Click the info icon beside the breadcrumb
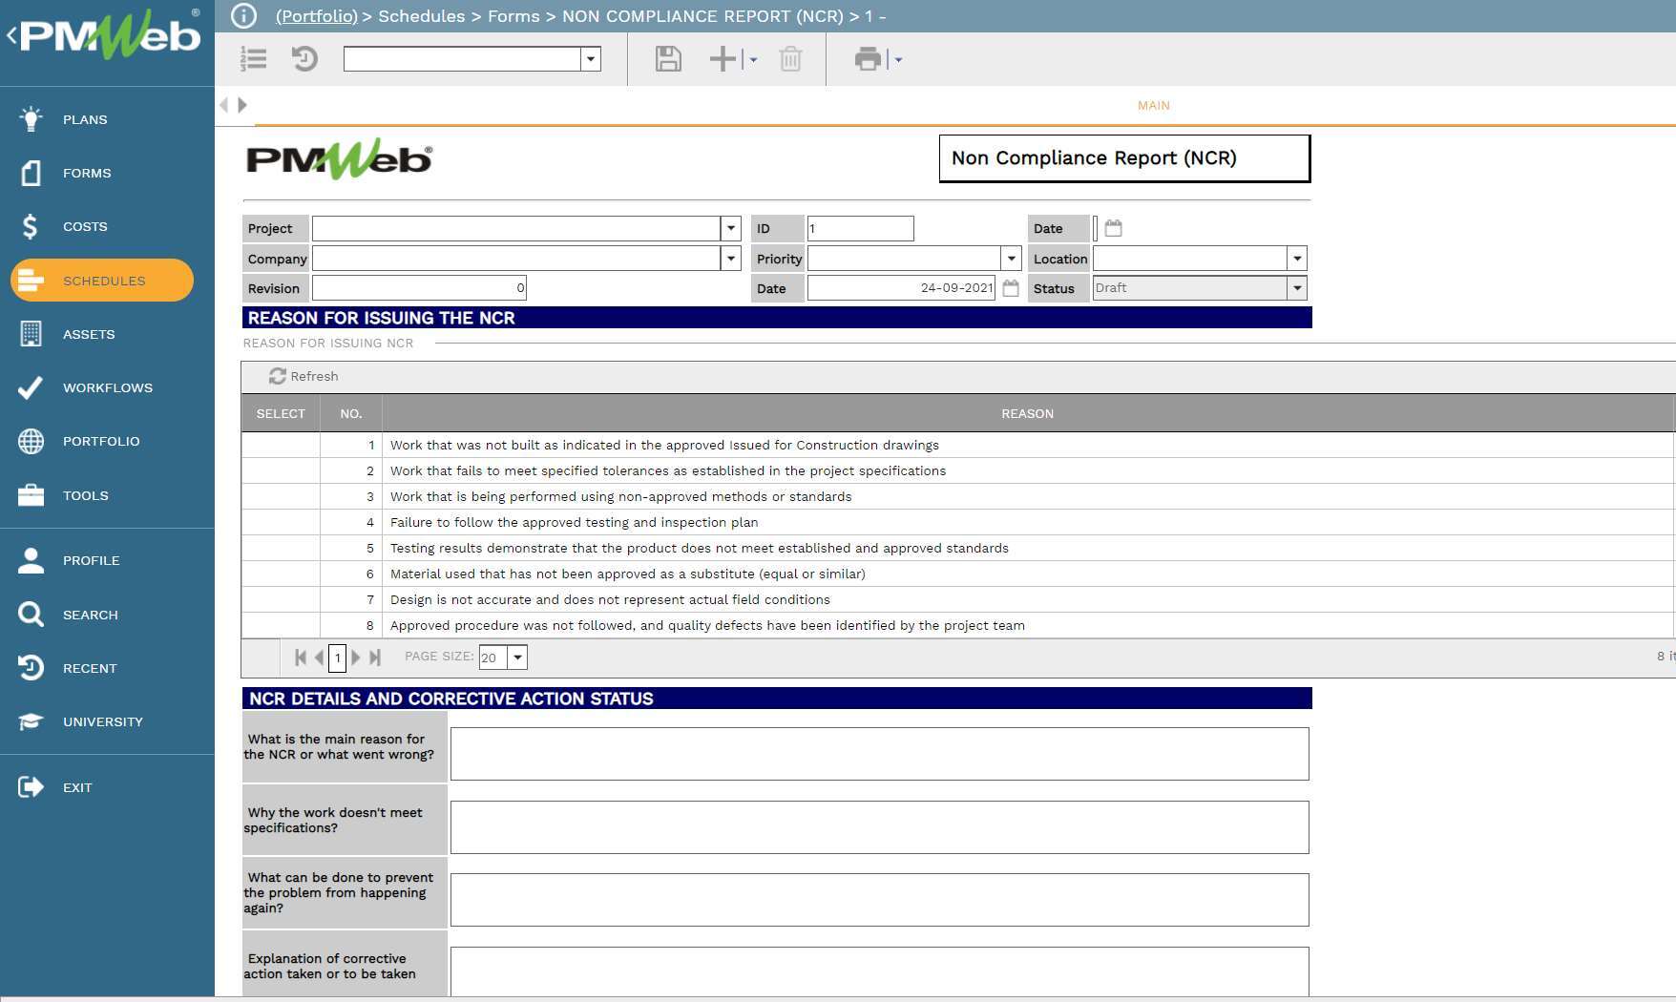This screenshot has width=1676, height=1002. click(244, 16)
